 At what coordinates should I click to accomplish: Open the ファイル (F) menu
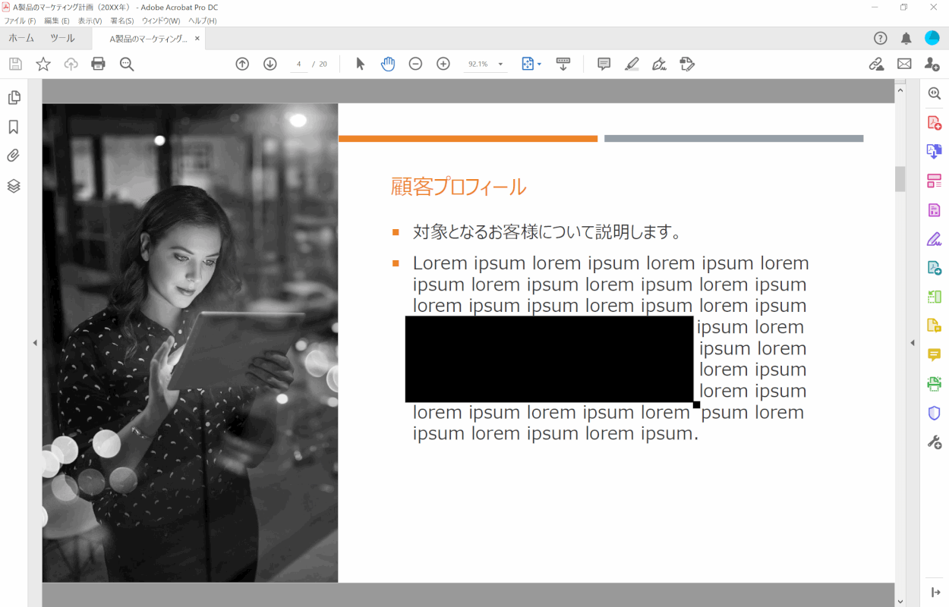tap(20, 20)
